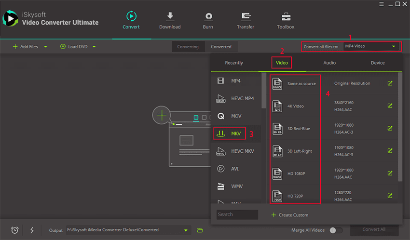This screenshot has width=410, height=240.
Task: Click the format Search field
Action: pos(237,214)
